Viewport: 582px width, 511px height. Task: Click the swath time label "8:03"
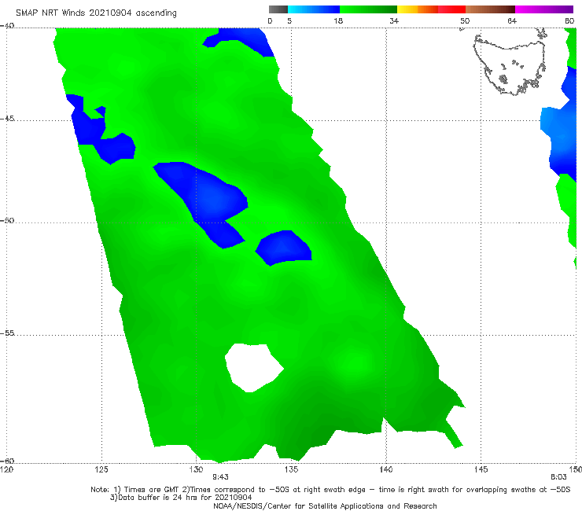(558, 477)
